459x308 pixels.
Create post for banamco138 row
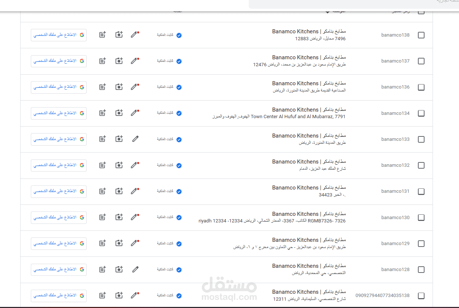[102, 35]
